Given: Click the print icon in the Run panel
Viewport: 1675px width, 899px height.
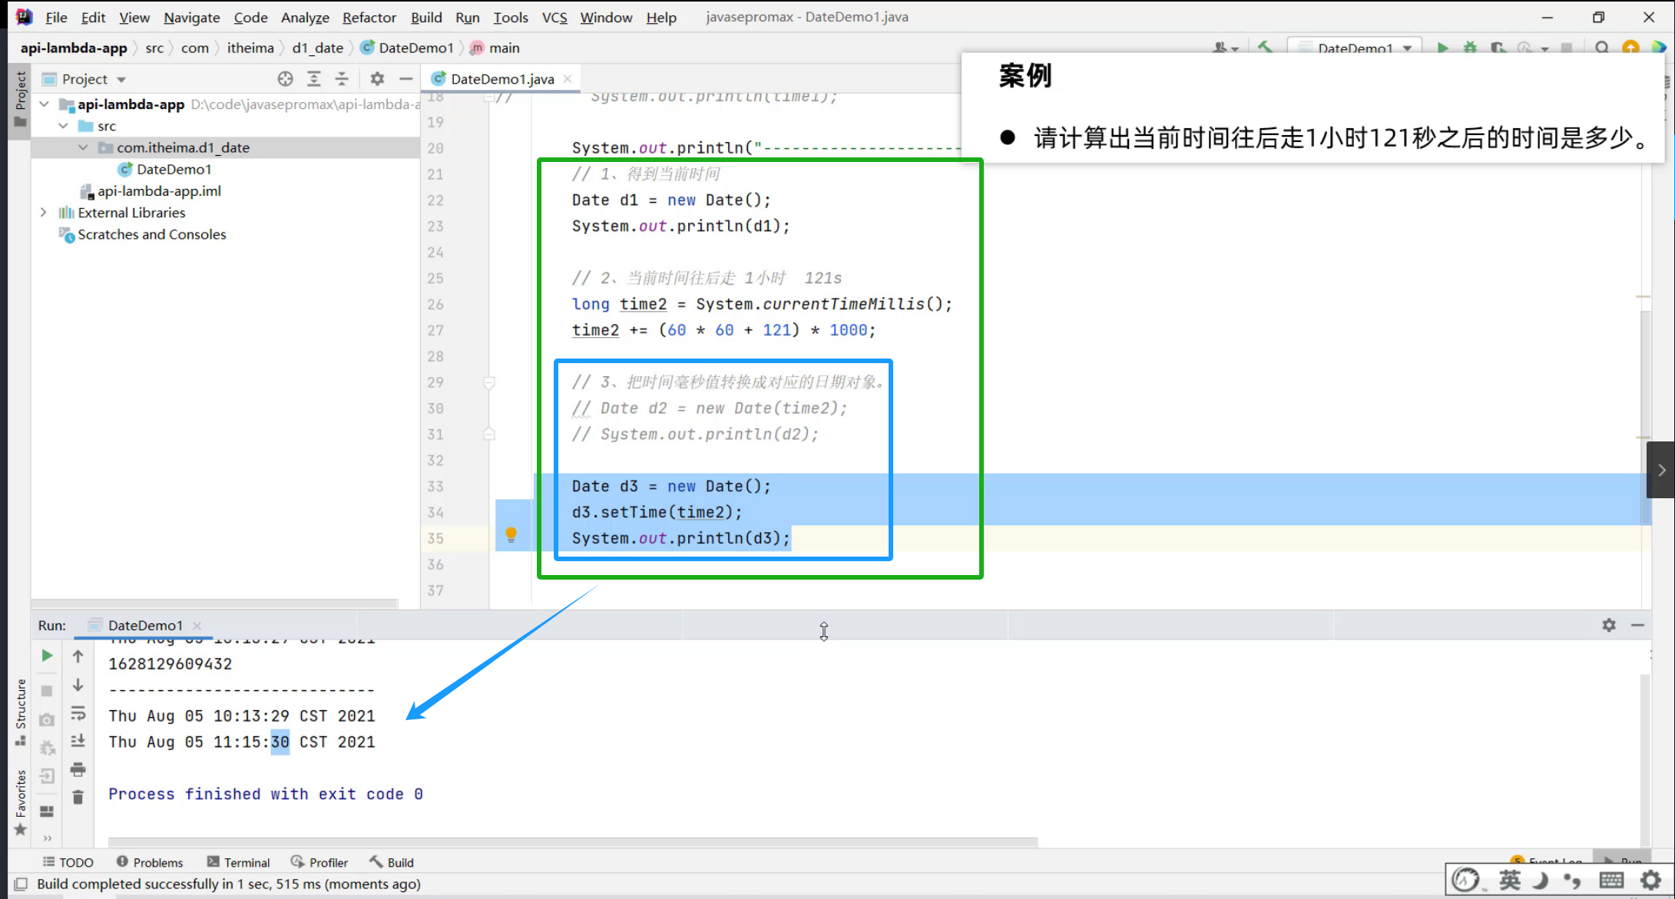Looking at the screenshot, I should tap(78, 769).
